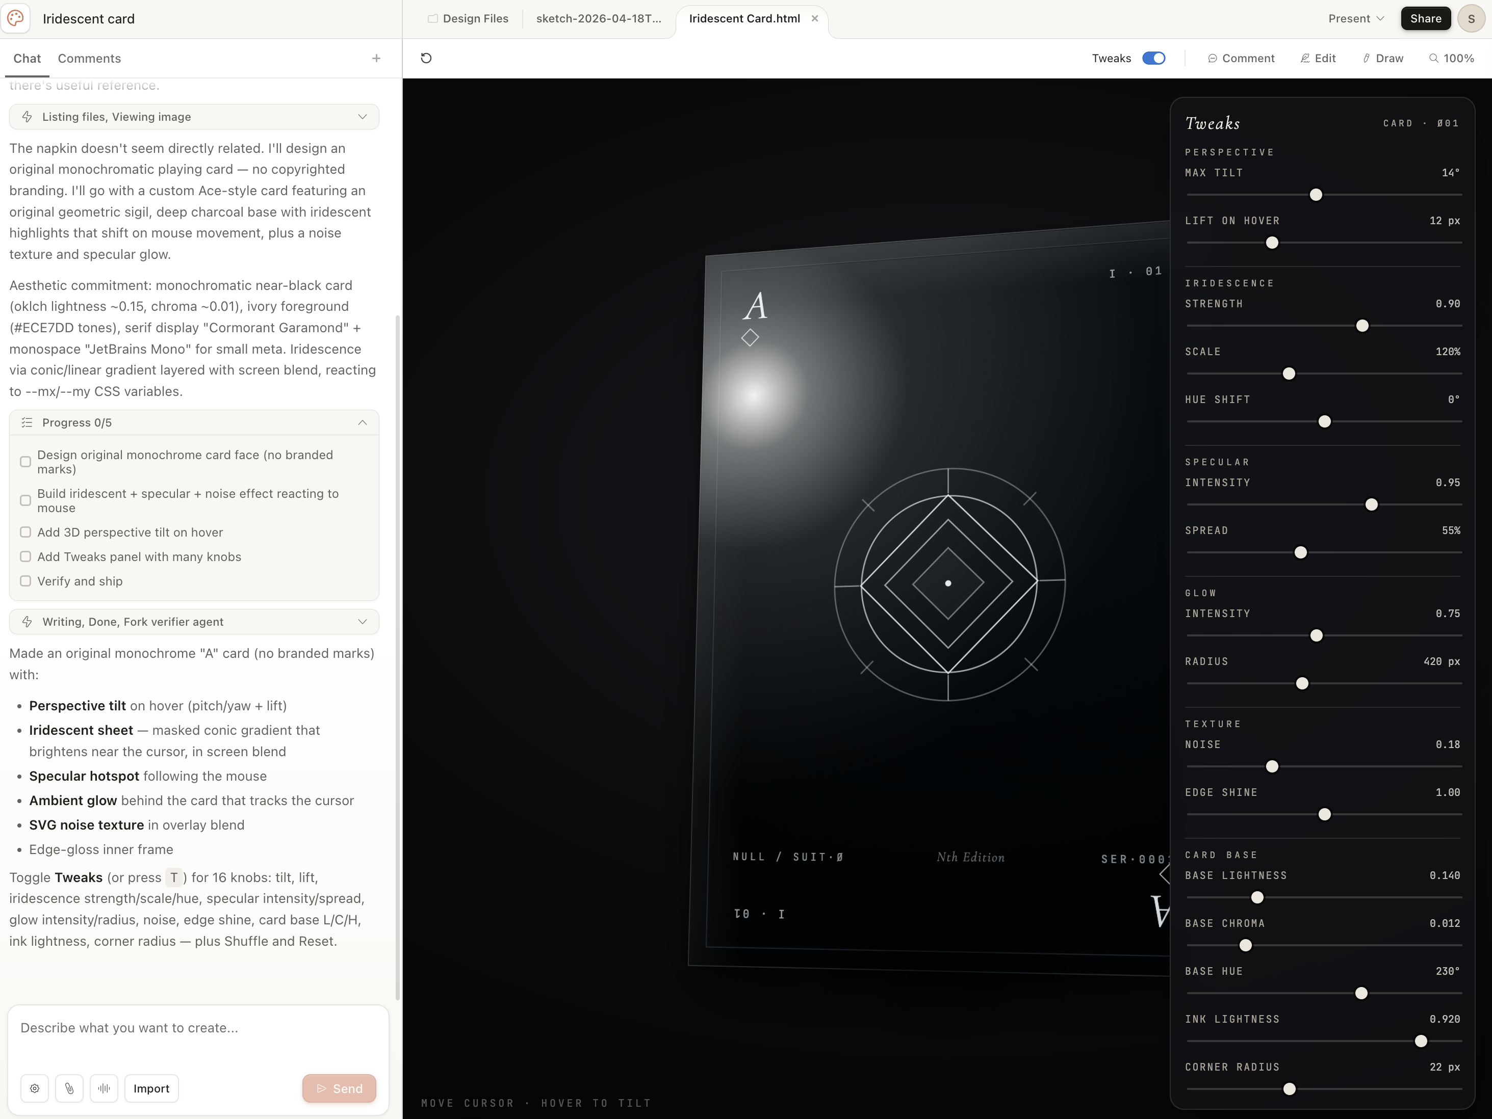
Task: Click the Share button
Action: click(x=1425, y=18)
